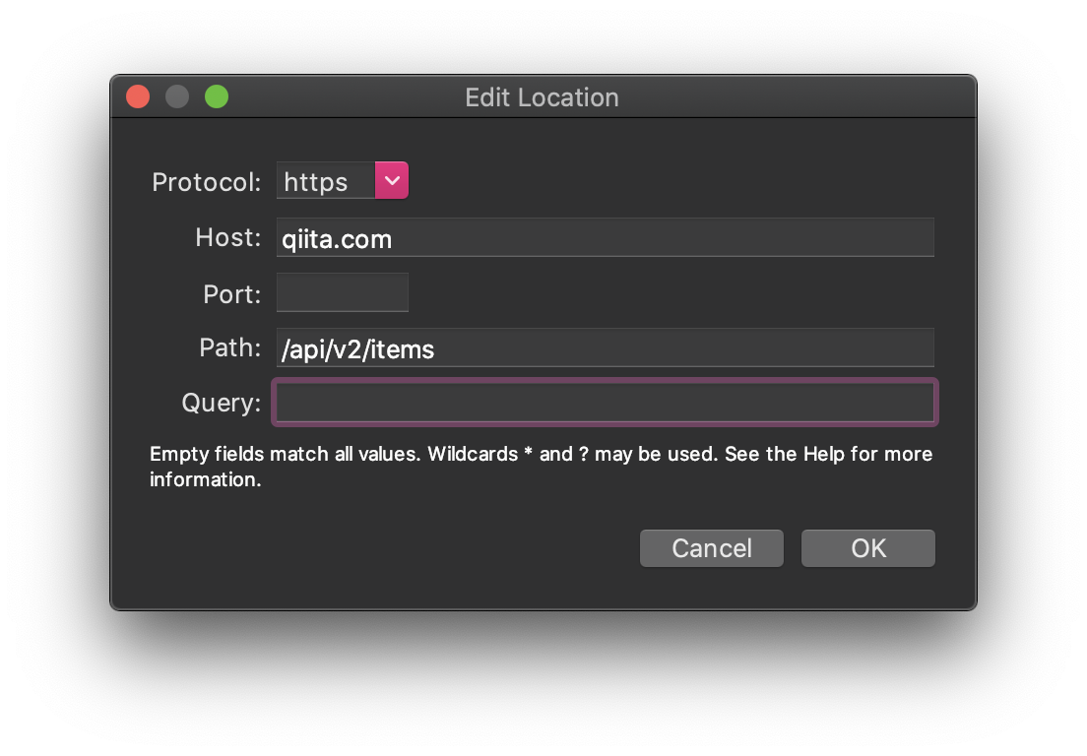Click inside the highlighted Query field
The image size is (1087, 756).
pos(606,403)
